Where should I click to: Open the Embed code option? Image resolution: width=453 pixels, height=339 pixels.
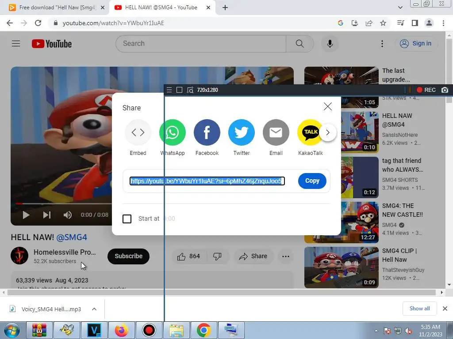coord(138,132)
